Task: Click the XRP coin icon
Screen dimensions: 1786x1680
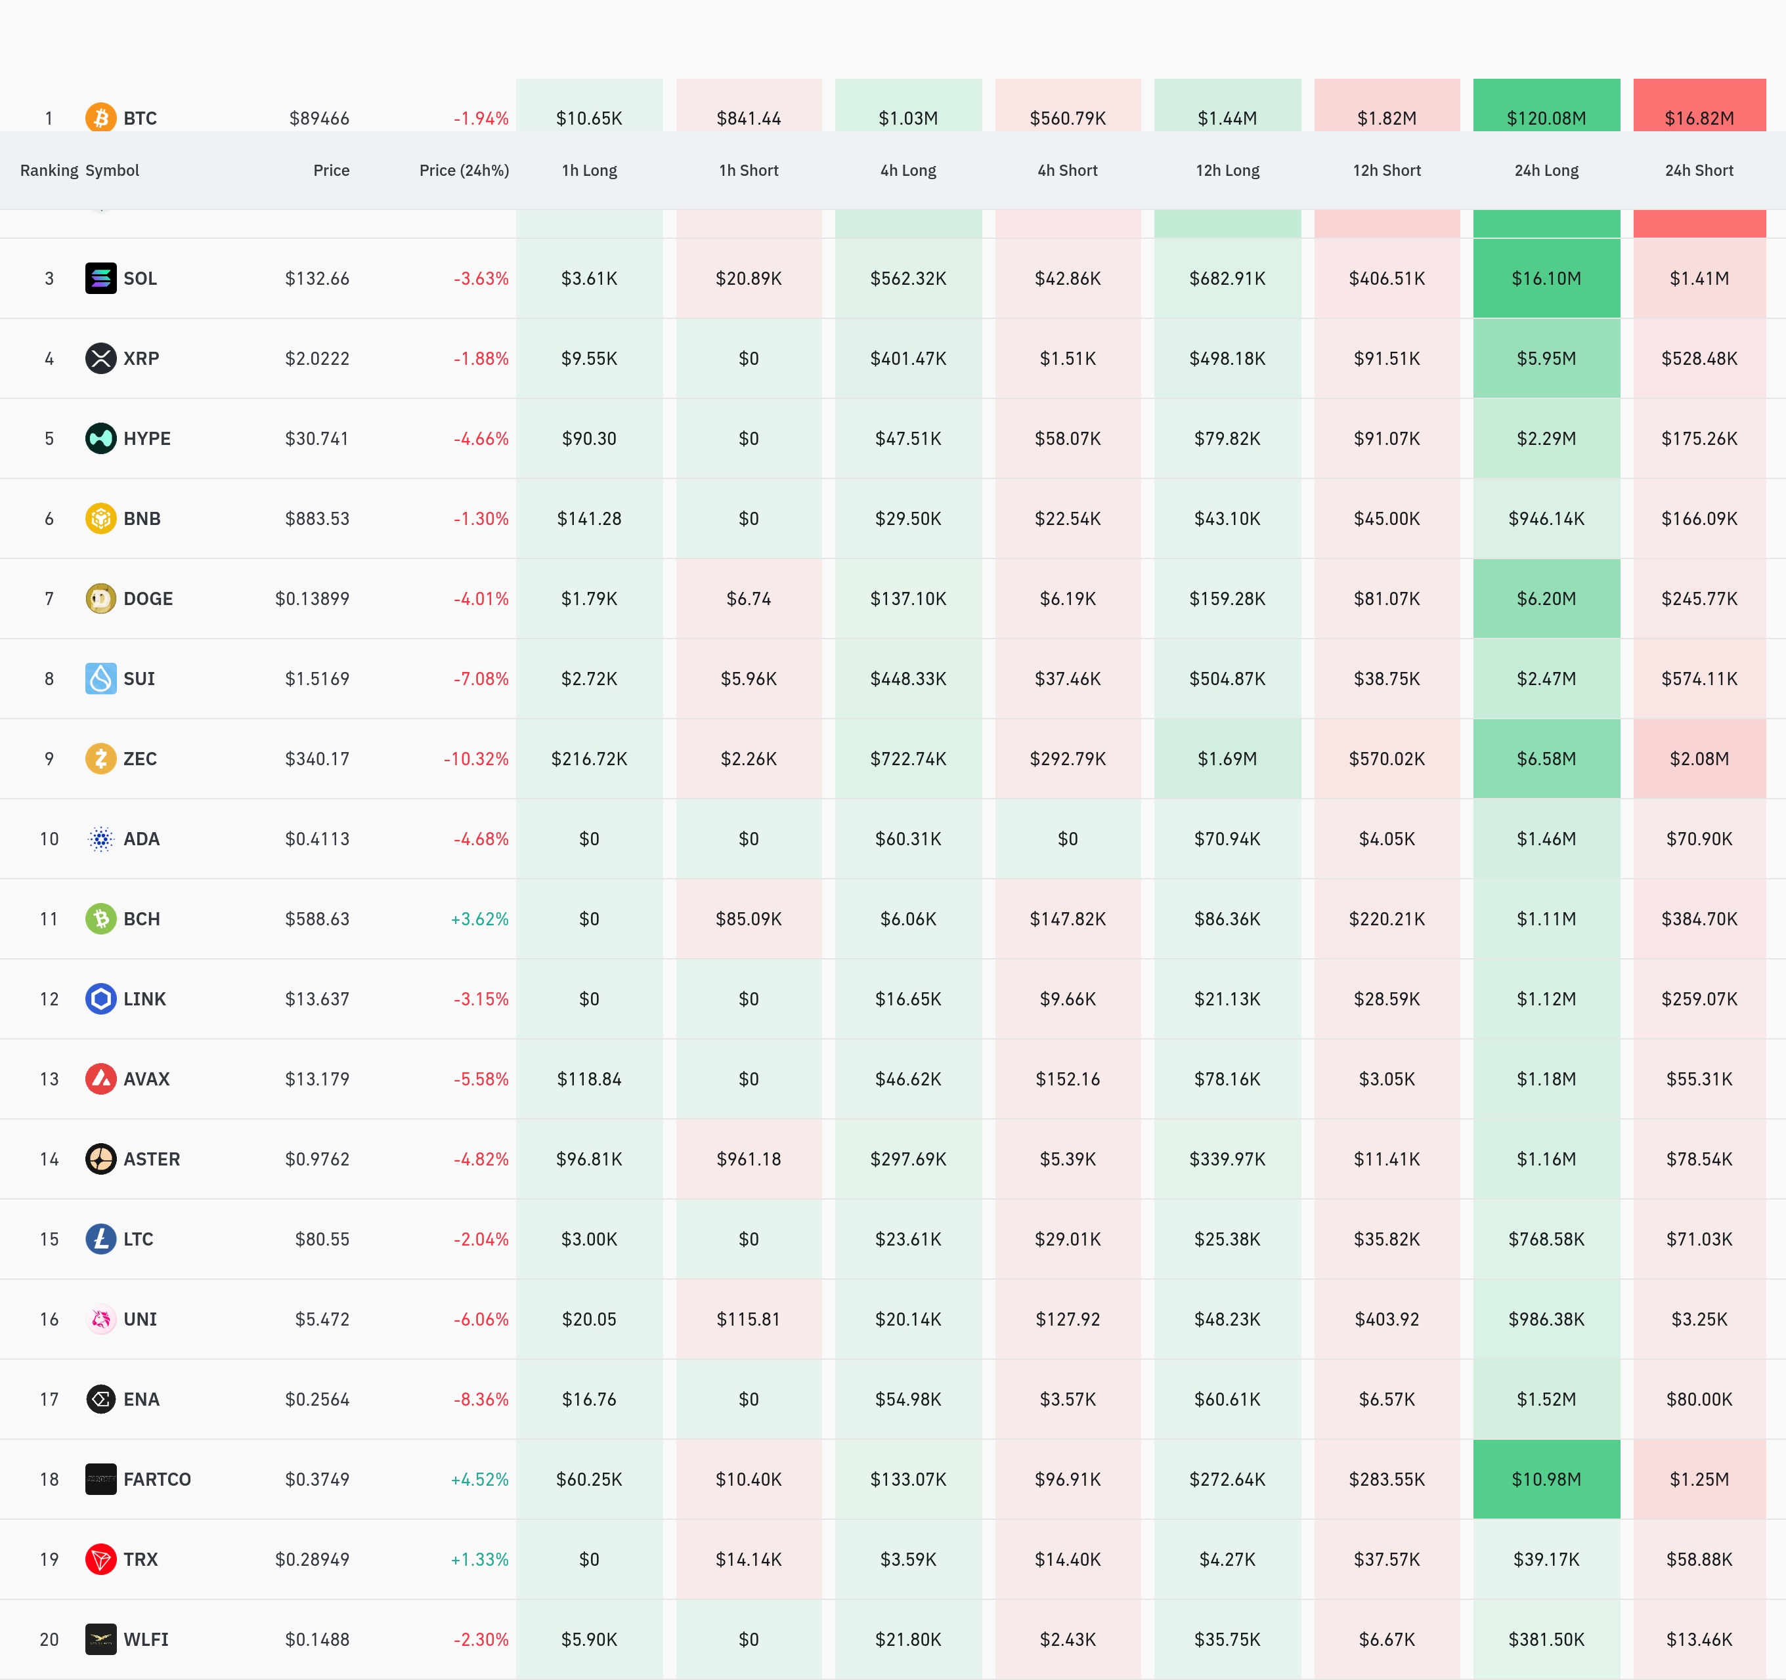Action: (x=100, y=358)
